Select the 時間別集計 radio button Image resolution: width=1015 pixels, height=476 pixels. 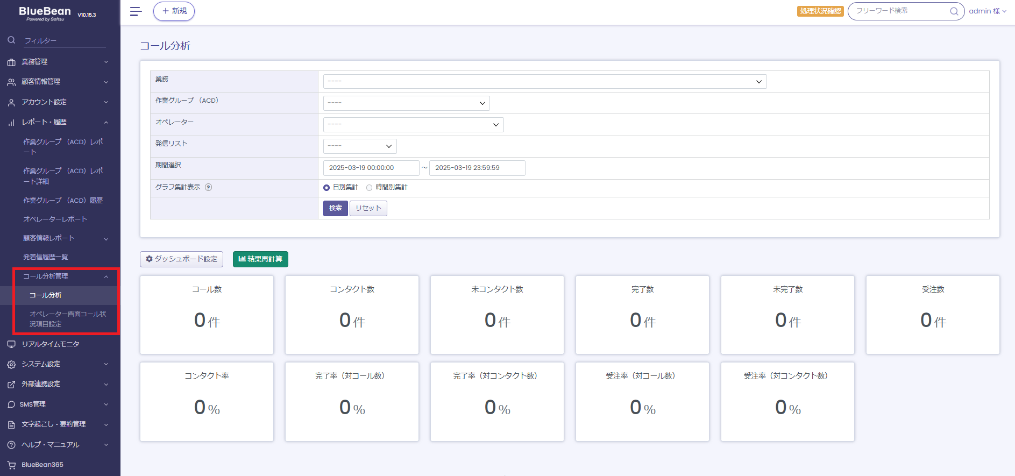[369, 188]
